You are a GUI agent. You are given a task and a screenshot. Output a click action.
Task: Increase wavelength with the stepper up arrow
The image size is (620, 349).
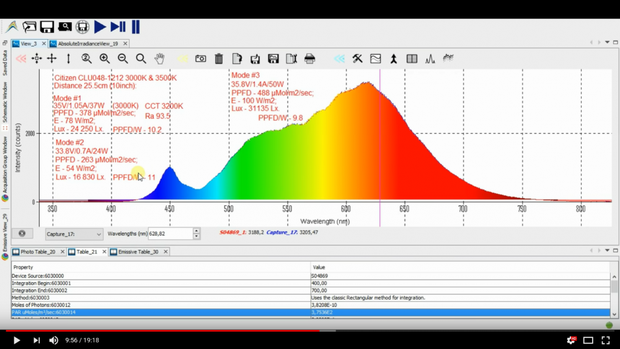(x=197, y=231)
